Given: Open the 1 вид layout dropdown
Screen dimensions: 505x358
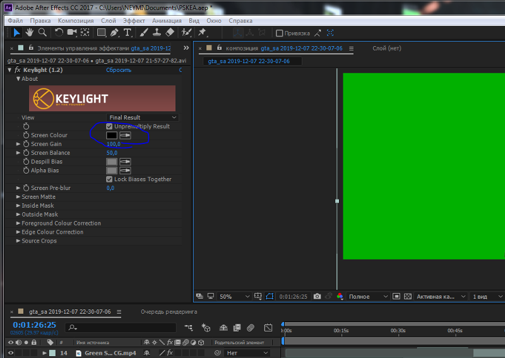Looking at the screenshot, I should [487, 297].
